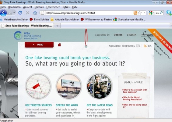The width and height of the screenshot is (172, 122).
Task: Click the billboard circle thumbnail
Action: [69, 86]
